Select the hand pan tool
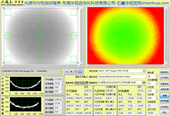This screenshot has height=116, width=170. tap(76, 71)
